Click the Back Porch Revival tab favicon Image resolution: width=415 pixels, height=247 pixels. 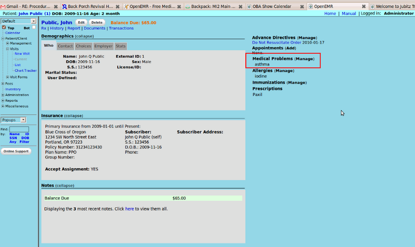(x=64, y=6)
